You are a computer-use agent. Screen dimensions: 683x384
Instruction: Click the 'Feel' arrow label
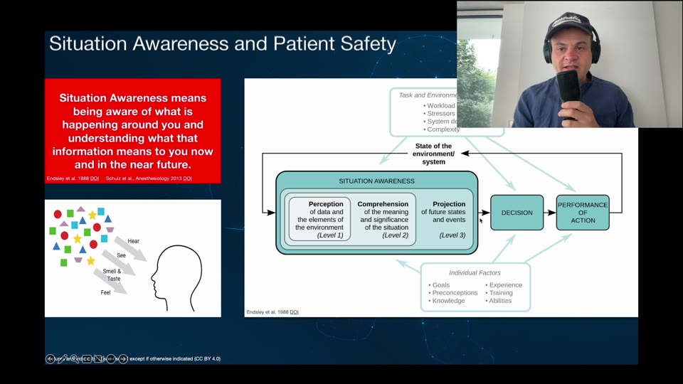(x=105, y=292)
